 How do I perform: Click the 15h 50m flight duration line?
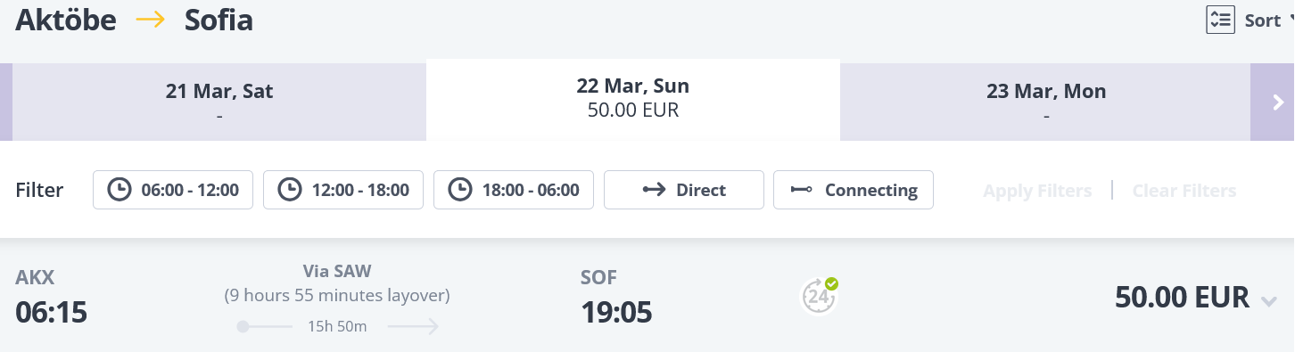[337, 327]
